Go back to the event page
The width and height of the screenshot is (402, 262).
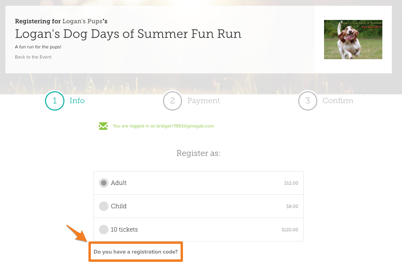click(x=33, y=57)
